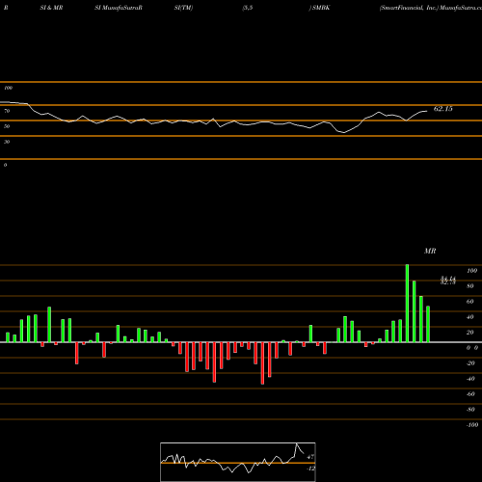The height and width of the screenshot is (482, 482).
Task: Click the tallest green bar in MR histogram
Action: [x=407, y=304]
